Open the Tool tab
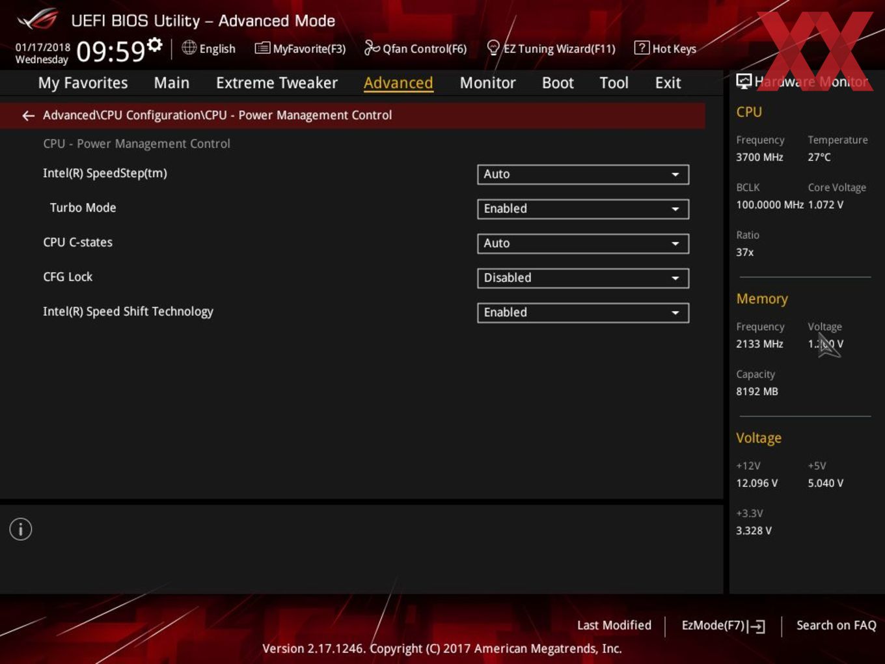The height and width of the screenshot is (664, 885). (614, 83)
